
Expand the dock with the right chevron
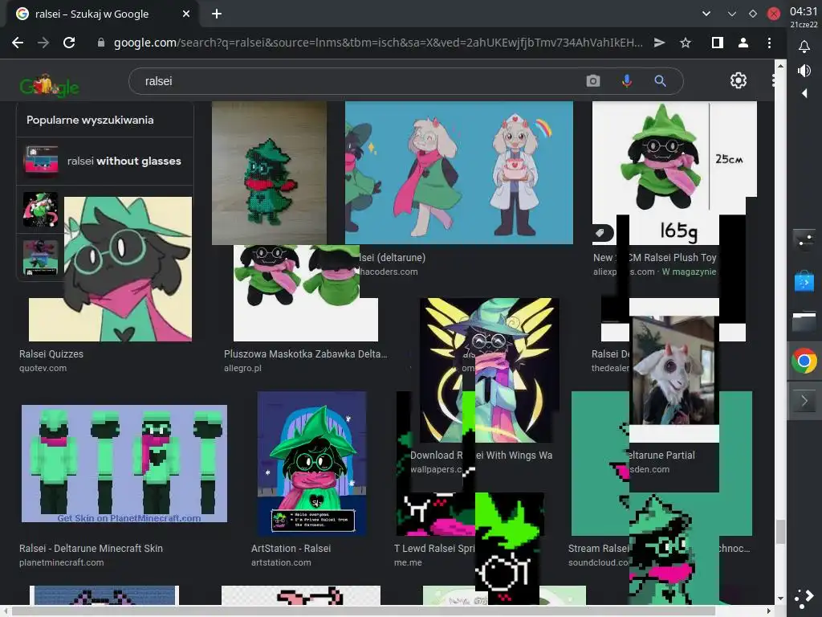coord(804,402)
